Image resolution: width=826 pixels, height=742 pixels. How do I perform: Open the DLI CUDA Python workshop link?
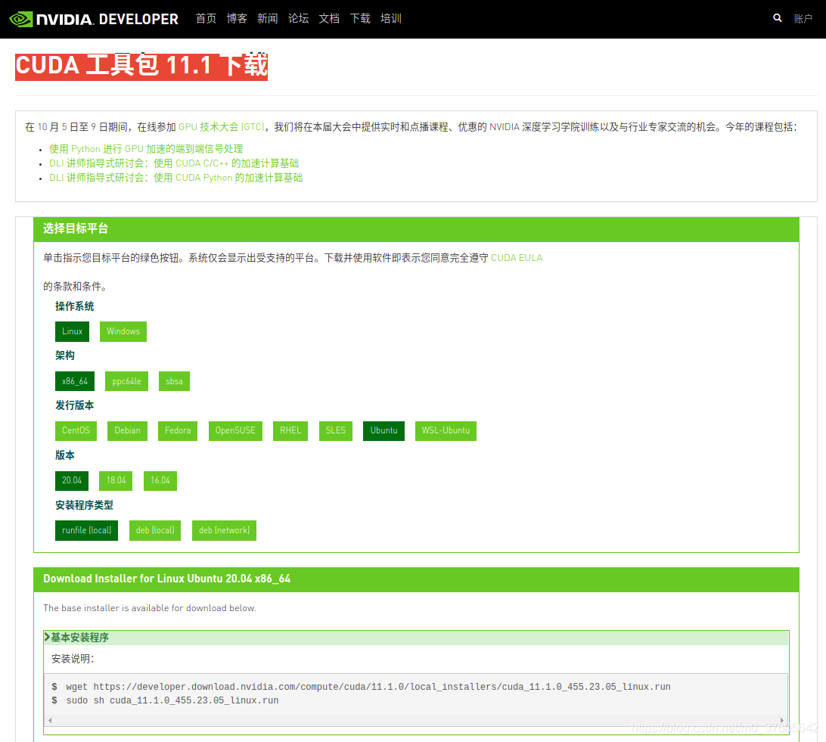click(x=176, y=178)
